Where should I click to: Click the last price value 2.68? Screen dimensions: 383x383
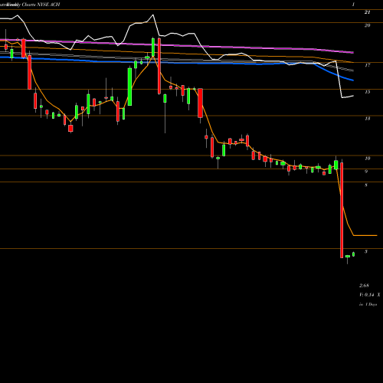click(x=364, y=286)
